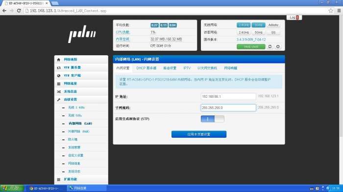
Task: Click the reboot refresh icon next to Web shell
Action: 270,46
